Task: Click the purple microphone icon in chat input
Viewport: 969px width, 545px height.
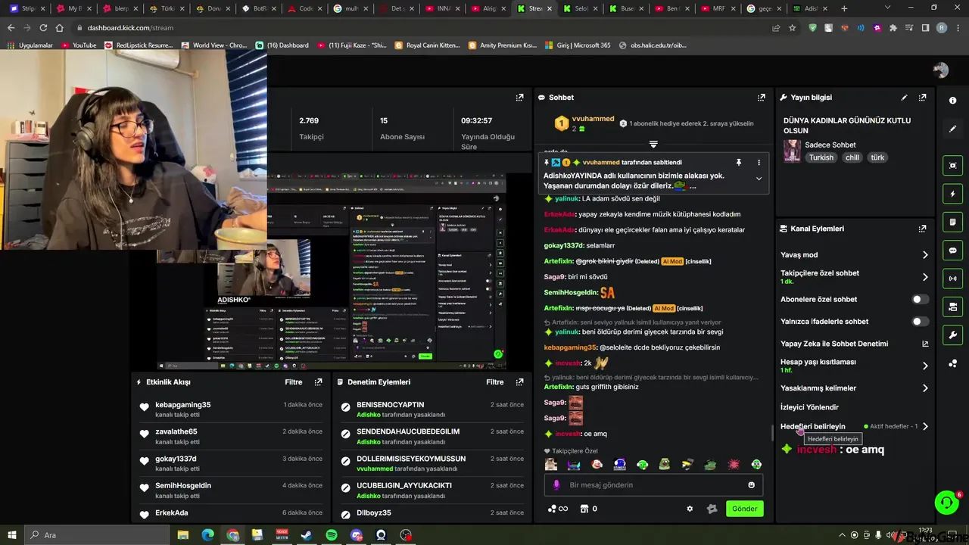Action: click(556, 485)
